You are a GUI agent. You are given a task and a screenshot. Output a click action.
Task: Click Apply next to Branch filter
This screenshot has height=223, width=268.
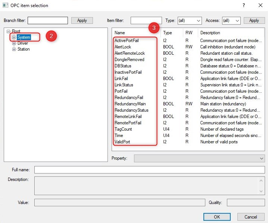(82, 20)
